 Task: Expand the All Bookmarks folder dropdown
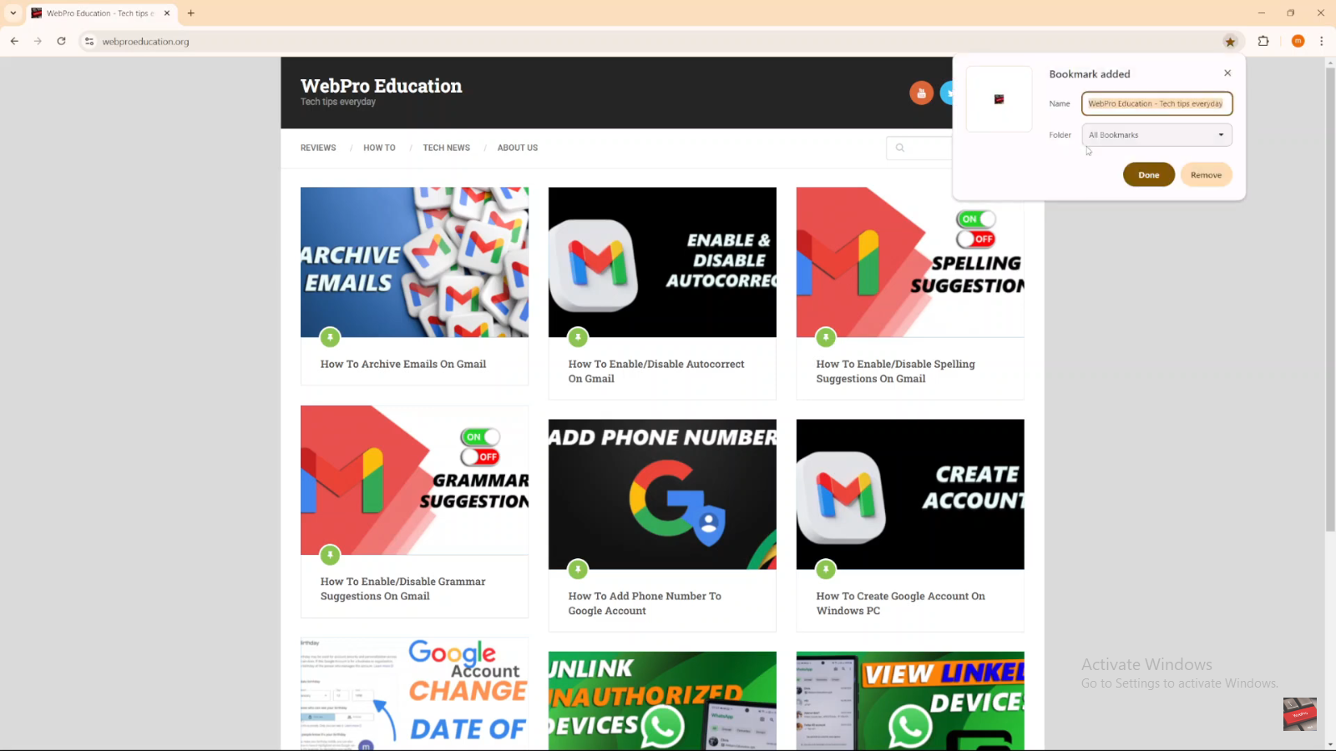1156,135
